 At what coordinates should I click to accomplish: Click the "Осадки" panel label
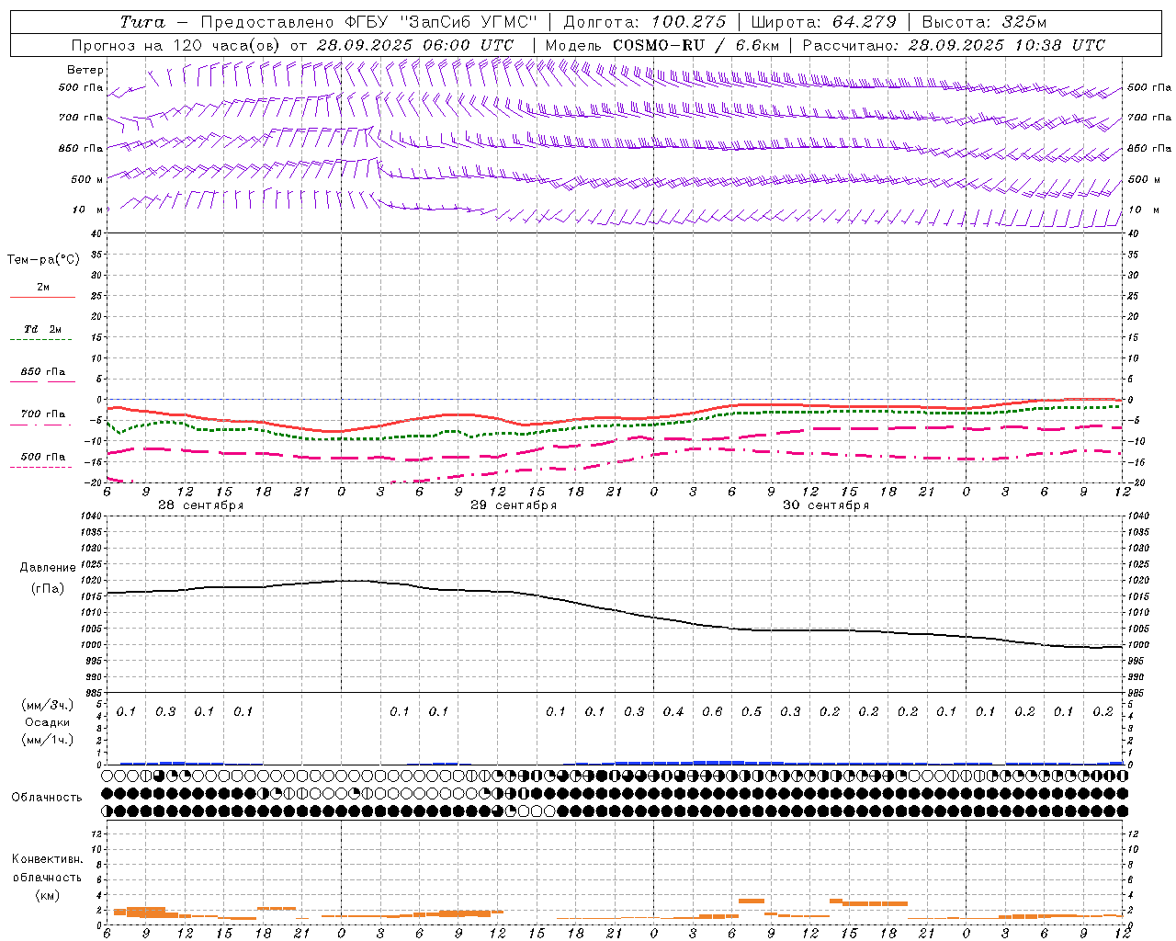[48, 722]
